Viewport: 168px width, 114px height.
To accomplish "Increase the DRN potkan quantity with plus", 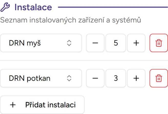I will 136,78.
